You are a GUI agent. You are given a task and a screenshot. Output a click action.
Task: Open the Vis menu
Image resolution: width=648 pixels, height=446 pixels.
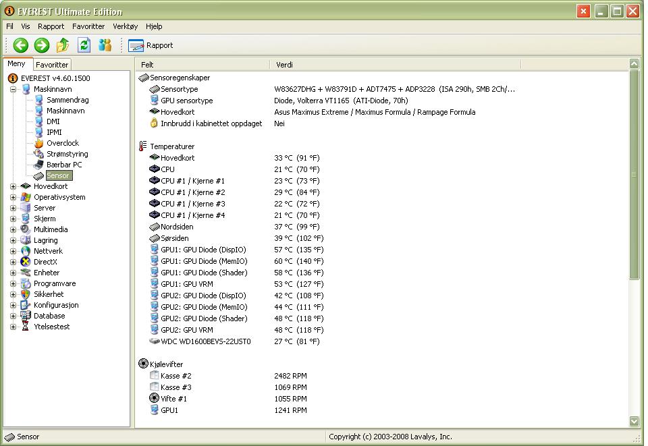26,26
